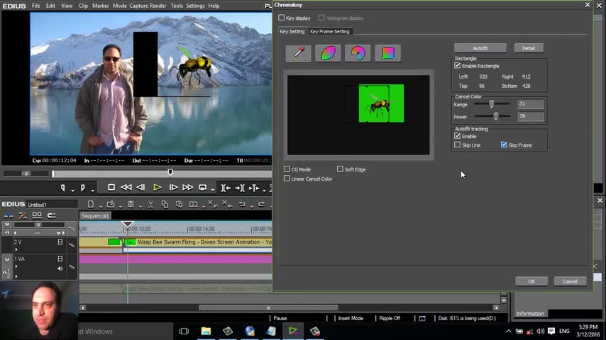This screenshot has height=340, width=606.
Task: Check Linear Cancel Color
Action: pyautogui.click(x=287, y=178)
